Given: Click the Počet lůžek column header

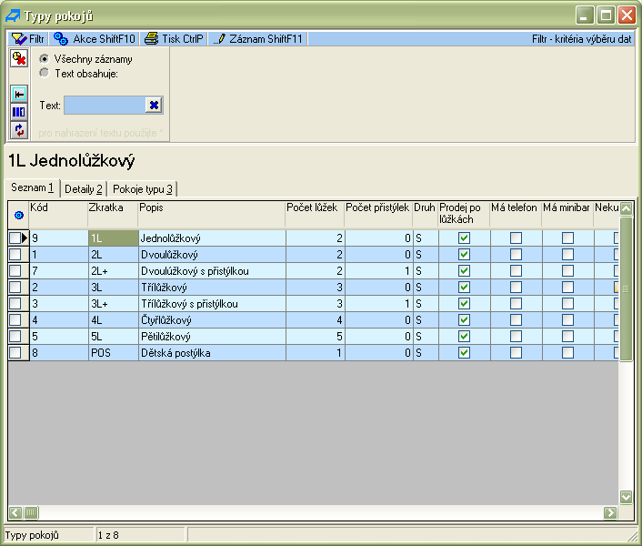Looking at the screenshot, I should click(x=315, y=214).
